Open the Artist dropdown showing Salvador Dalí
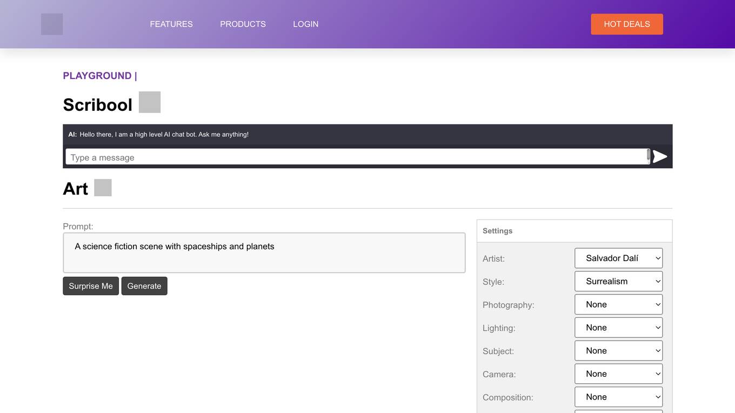 click(x=619, y=258)
